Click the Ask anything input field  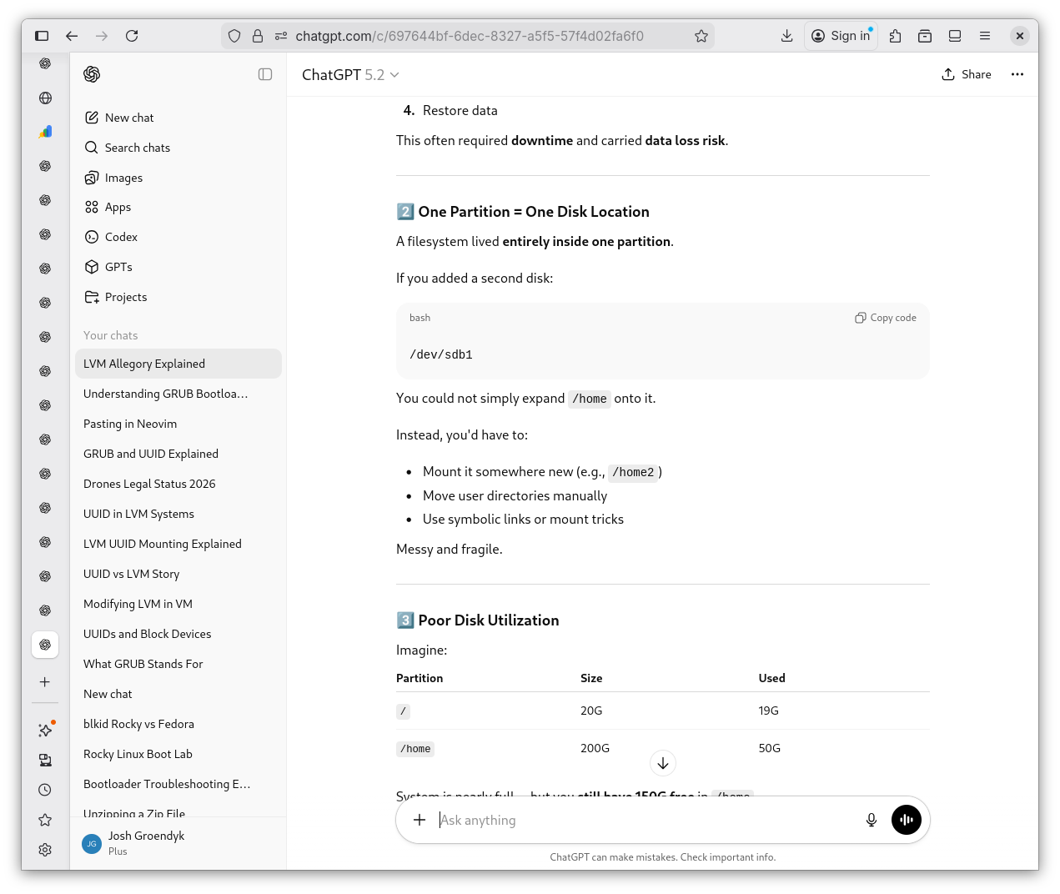[642, 820]
